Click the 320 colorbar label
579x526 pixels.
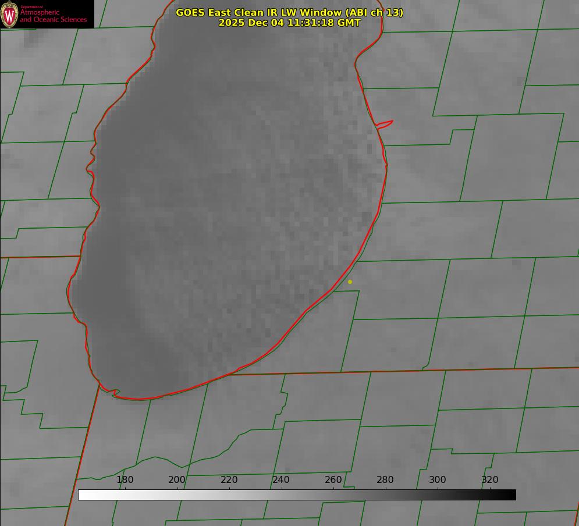[490, 479]
